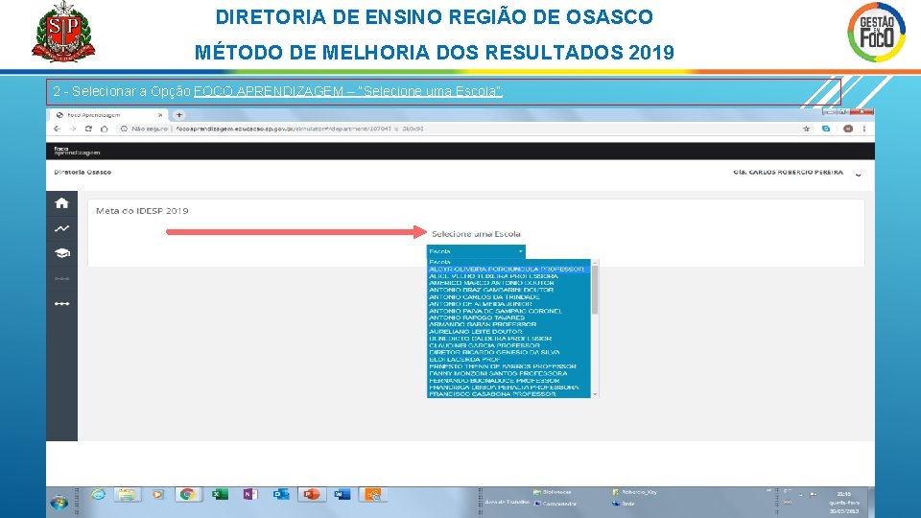
Task: Open the graduation cap sidebar icon
Action: [x=61, y=253]
